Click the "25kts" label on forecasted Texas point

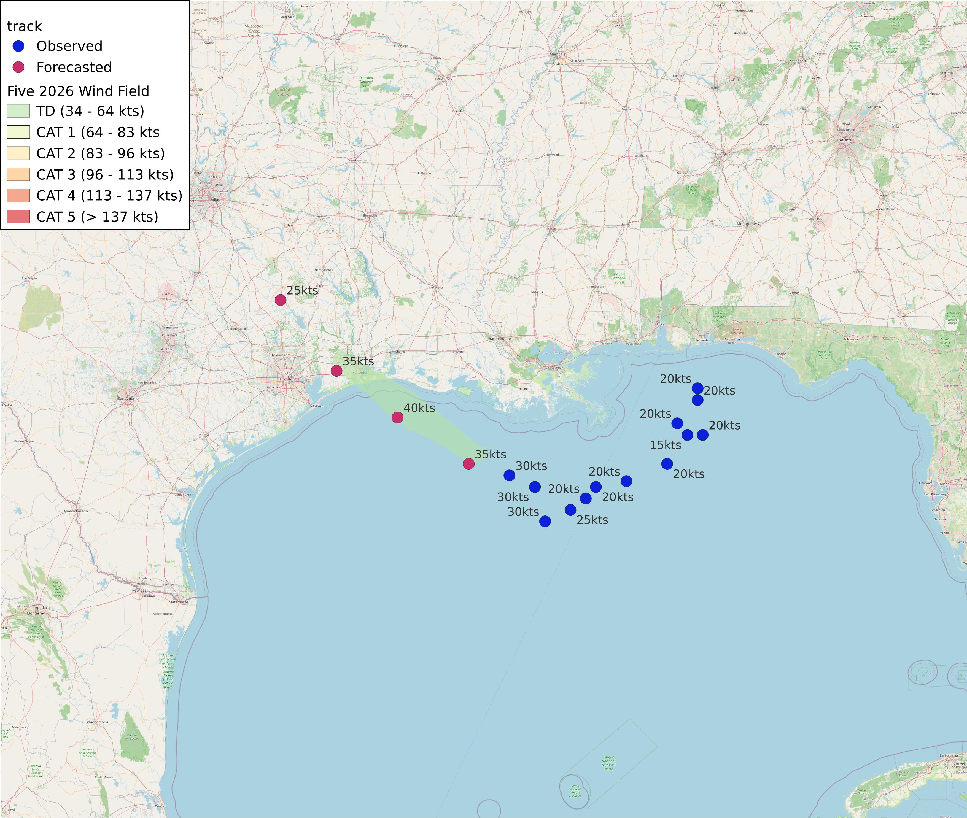point(302,290)
